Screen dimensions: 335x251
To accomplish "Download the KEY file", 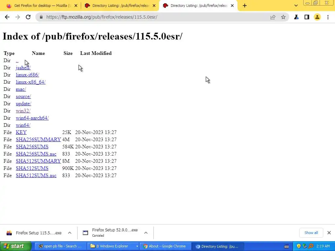I will pyautogui.click(x=21, y=132).
